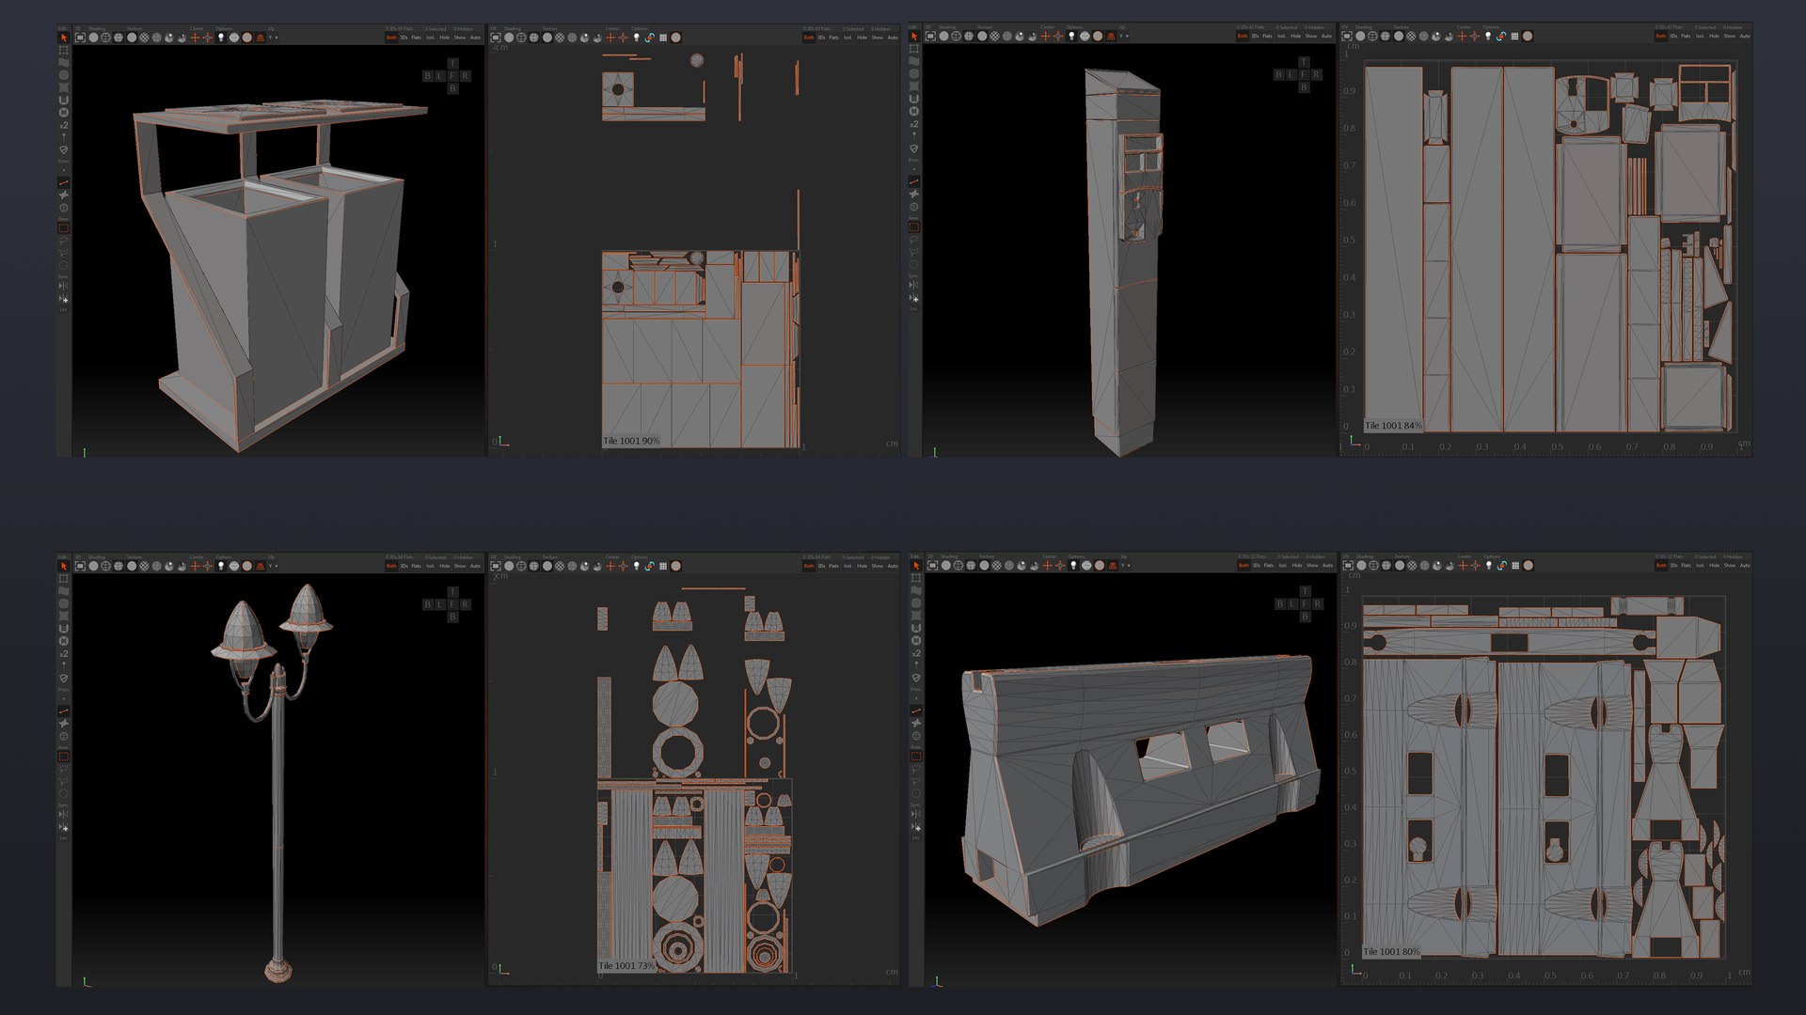Select edge primitive mode in trash bin view sidebar
This screenshot has width=1806, height=1015.
tap(64, 182)
